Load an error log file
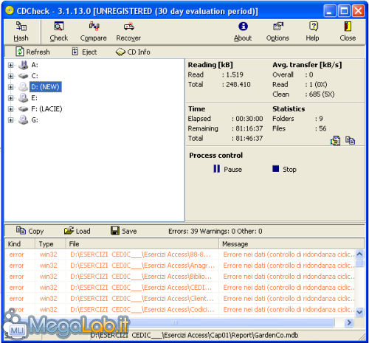 [77, 231]
